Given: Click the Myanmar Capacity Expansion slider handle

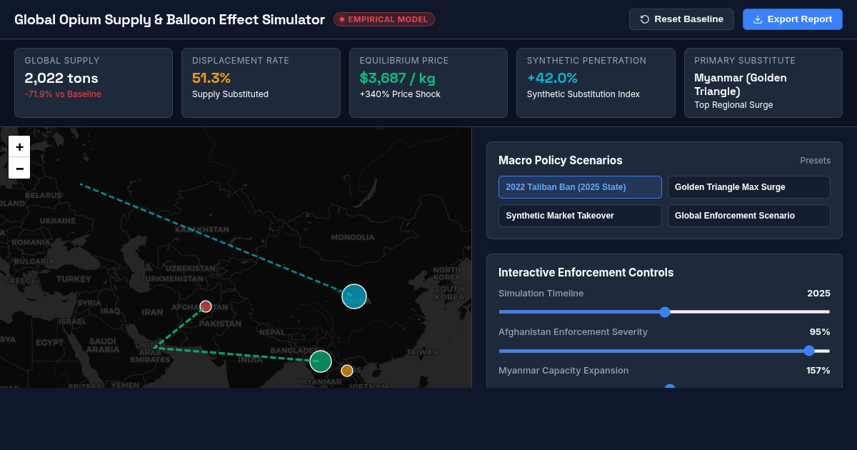Looking at the screenshot, I should coord(670,387).
